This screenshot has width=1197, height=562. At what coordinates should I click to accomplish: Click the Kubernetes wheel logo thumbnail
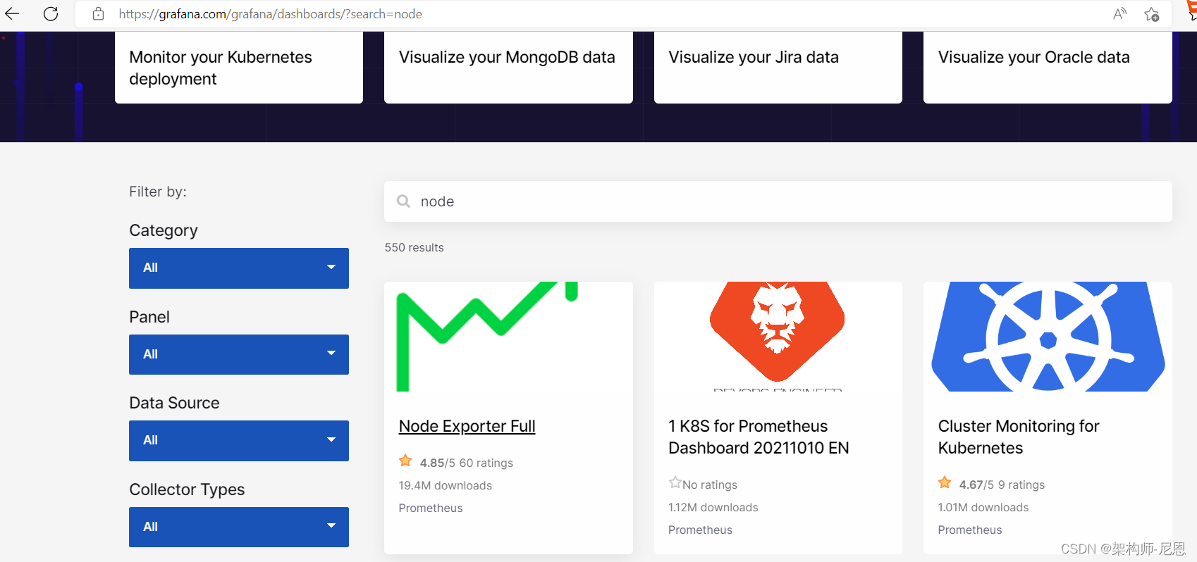click(x=1048, y=337)
